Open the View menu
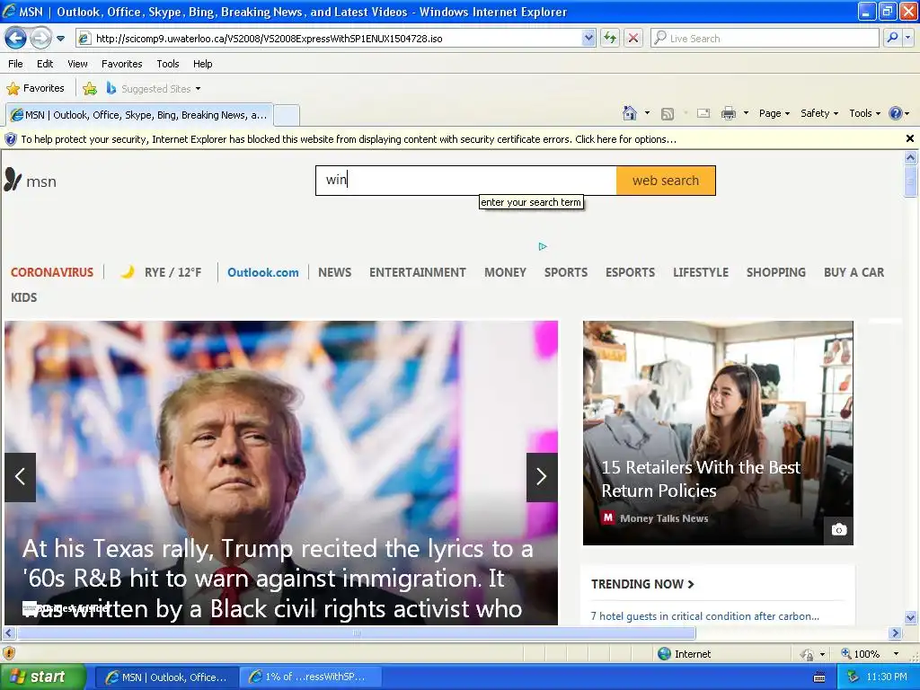The height and width of the screenshot is (690, 920). pyautogui.click(x=77, y=64)
